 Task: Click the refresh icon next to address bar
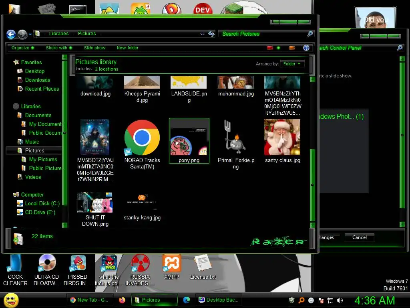(211, 34)
